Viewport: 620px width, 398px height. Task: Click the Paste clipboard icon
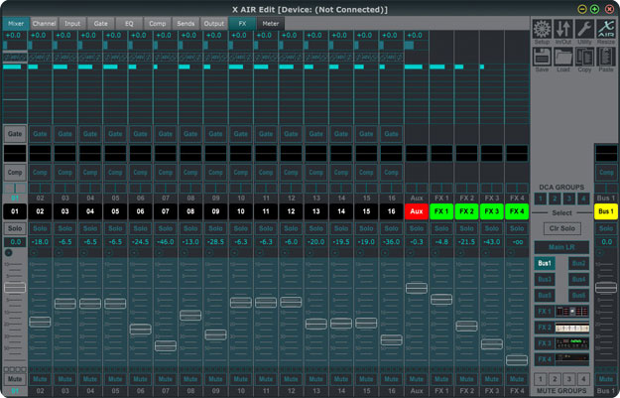tap(606, 57)
